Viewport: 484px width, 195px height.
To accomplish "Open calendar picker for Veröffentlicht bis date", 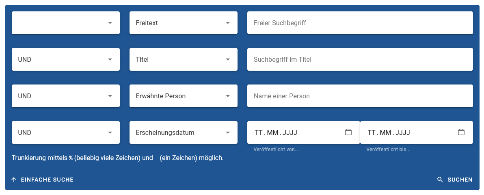I will (461, 132).
